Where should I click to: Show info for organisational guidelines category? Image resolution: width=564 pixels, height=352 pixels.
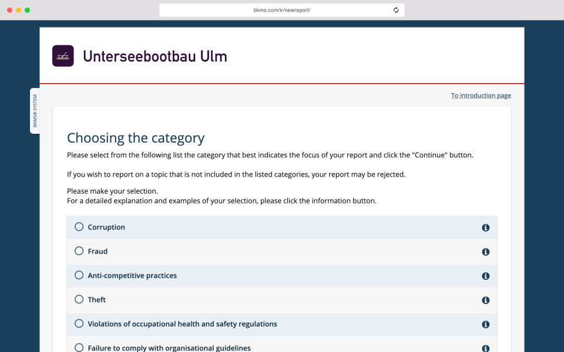pyautogui.click(x=485, y=347)
